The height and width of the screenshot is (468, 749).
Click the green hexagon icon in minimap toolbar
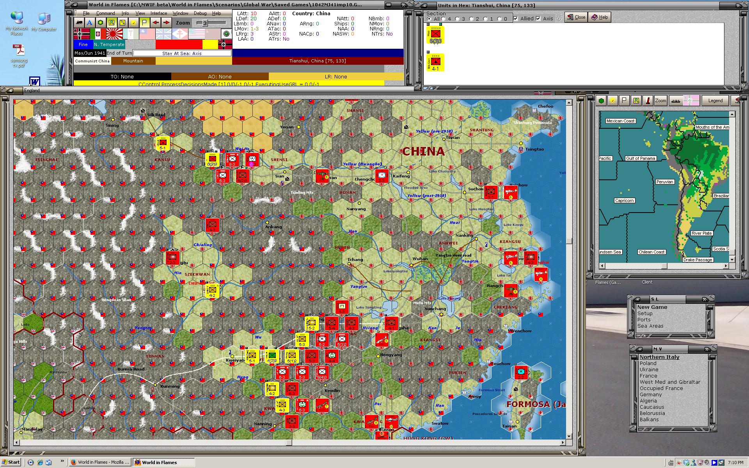point(602,101)
